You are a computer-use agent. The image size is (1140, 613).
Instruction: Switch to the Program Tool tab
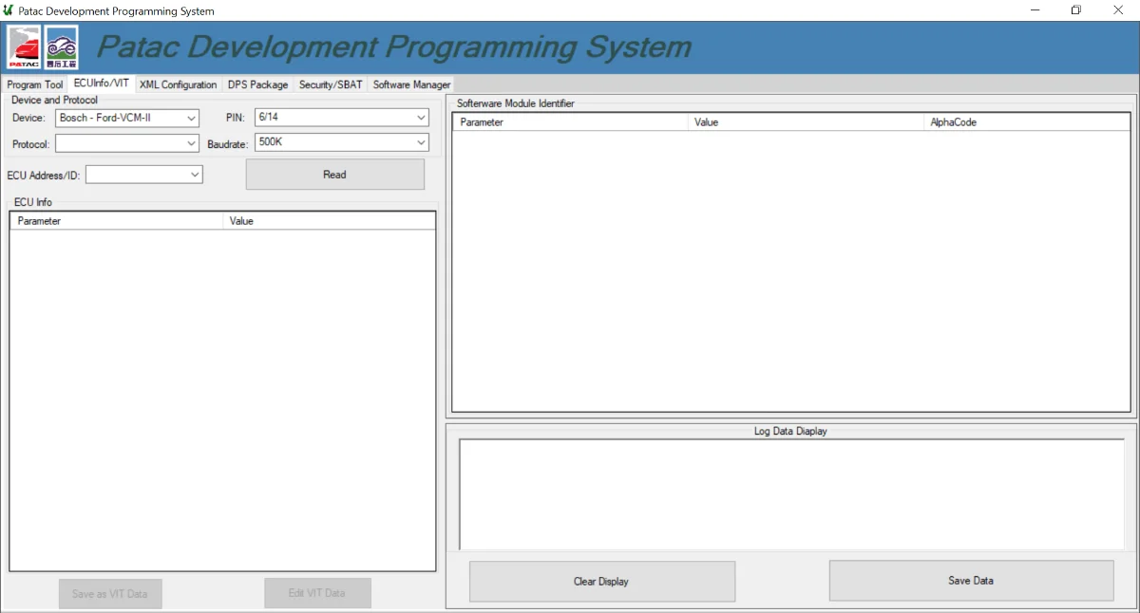[x=35, y=84]
